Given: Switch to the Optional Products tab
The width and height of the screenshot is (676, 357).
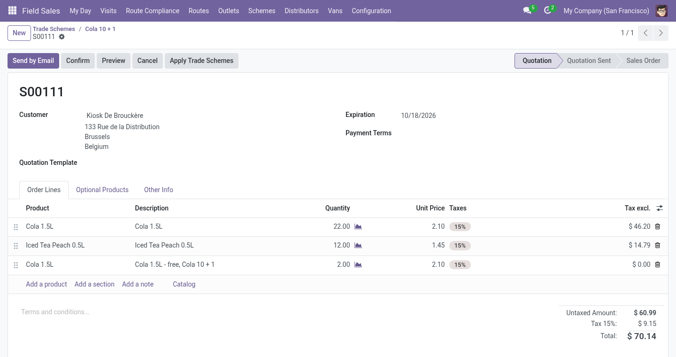Looking at the screenshot, I should click(102, 190).
